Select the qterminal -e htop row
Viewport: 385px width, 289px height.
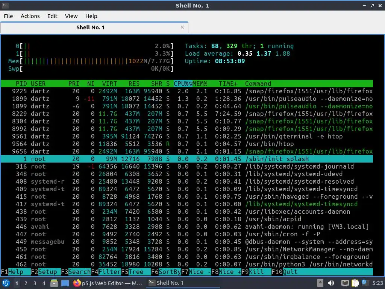click(x=186, y=136)
